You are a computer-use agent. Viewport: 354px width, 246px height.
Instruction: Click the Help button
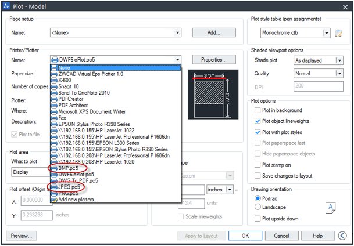(318, 236)
